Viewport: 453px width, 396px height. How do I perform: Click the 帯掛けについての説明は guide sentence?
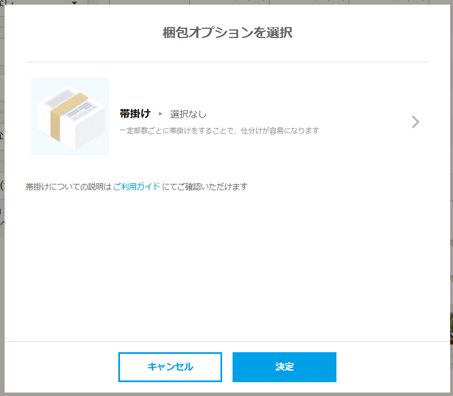[x=69, y=187]
